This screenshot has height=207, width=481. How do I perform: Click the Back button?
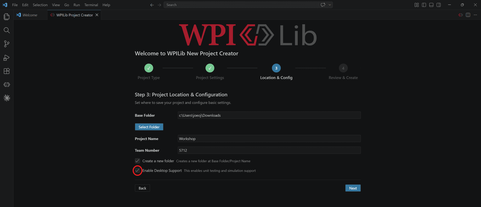coord(142,188)
